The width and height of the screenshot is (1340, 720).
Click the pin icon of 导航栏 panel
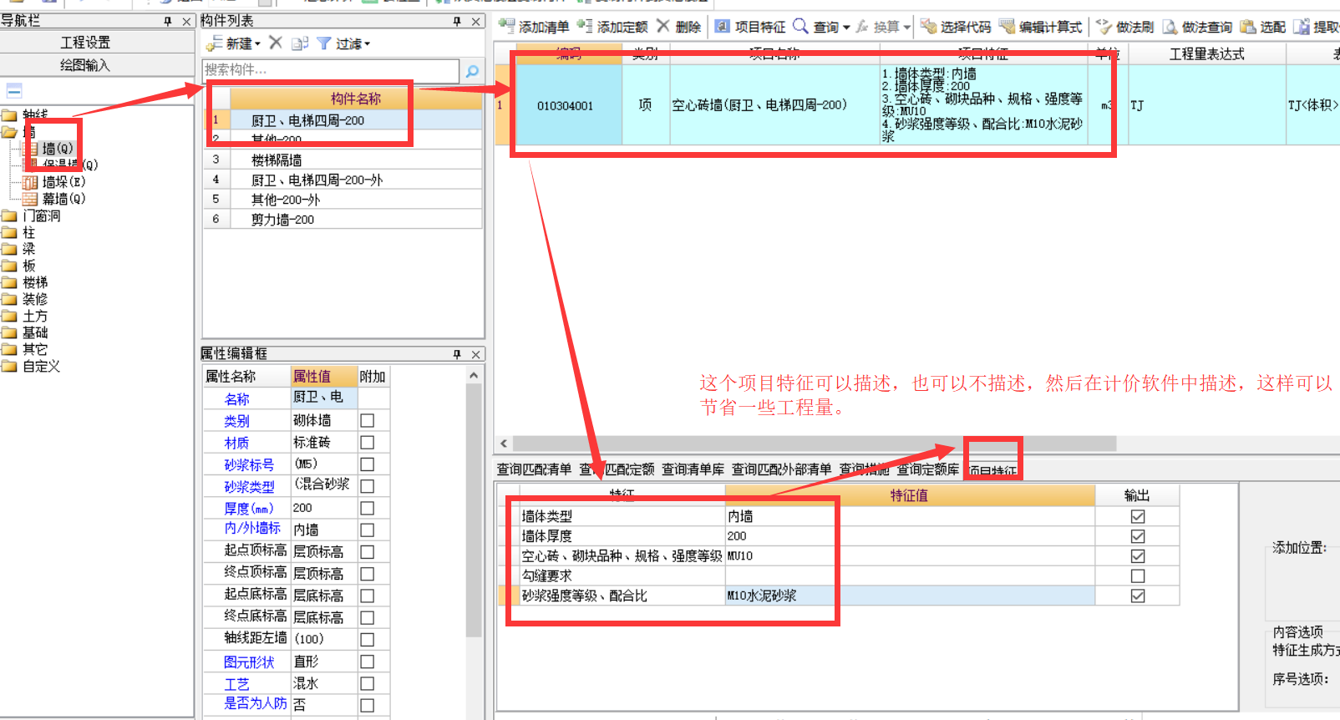point(167,21)
